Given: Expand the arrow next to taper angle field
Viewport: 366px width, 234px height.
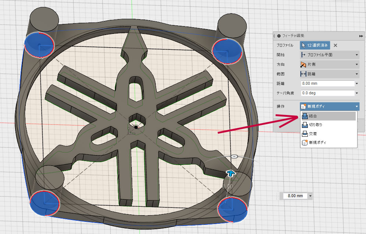Looking at the screenshot, I should [x=357, y=93].
